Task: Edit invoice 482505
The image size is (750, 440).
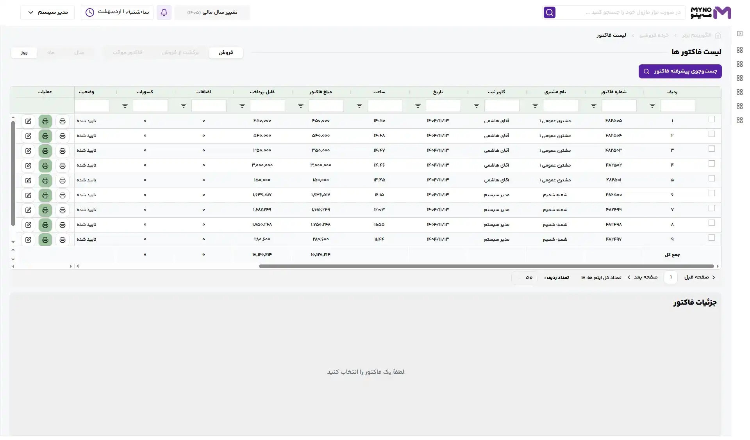Action: pyautogui.click(x=28, y=121)
